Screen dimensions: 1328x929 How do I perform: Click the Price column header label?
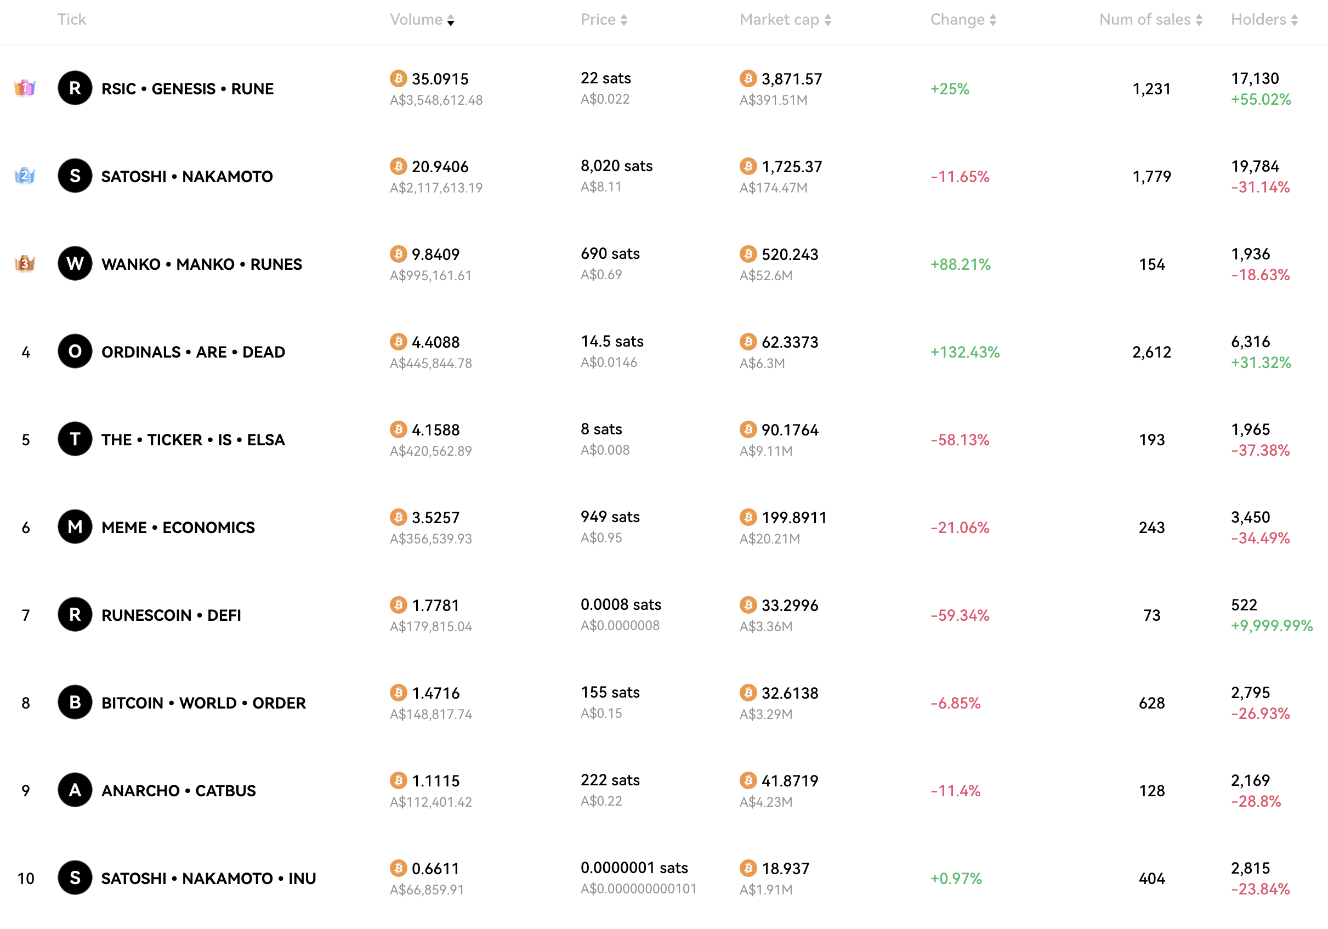tap(599, 19)
